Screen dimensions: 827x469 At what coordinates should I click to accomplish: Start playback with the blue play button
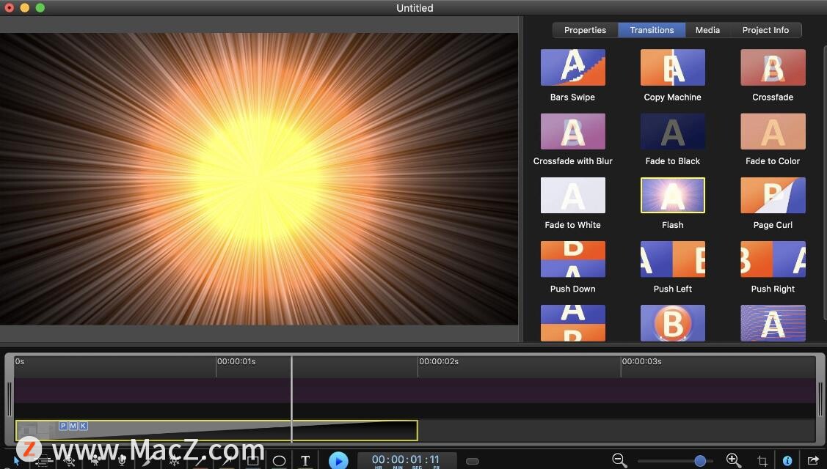tap(338, 460)
